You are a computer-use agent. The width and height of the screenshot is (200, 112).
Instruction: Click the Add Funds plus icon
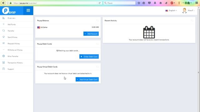click(x=3, y=24)
